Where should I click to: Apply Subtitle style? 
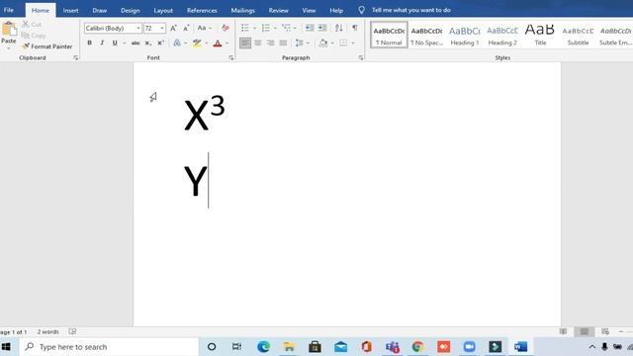578,36
